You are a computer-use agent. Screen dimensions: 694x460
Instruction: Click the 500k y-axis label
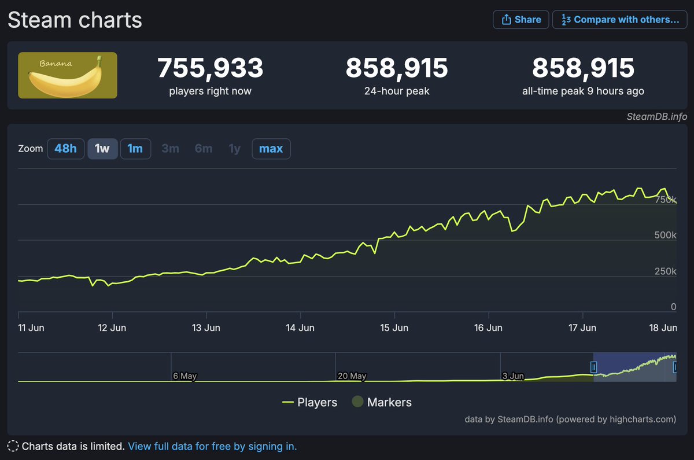(x=665, y=235)
